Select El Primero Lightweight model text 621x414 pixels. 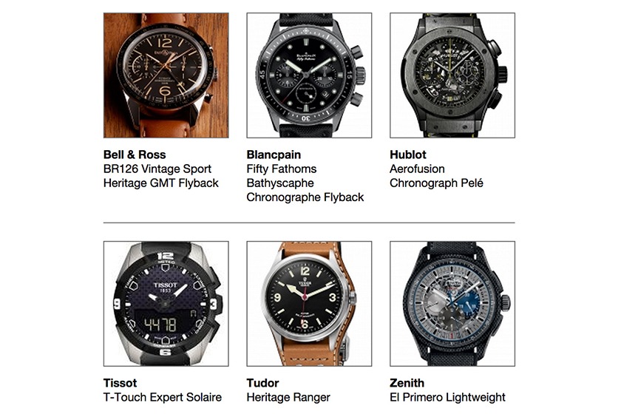[x=447, y=397]
